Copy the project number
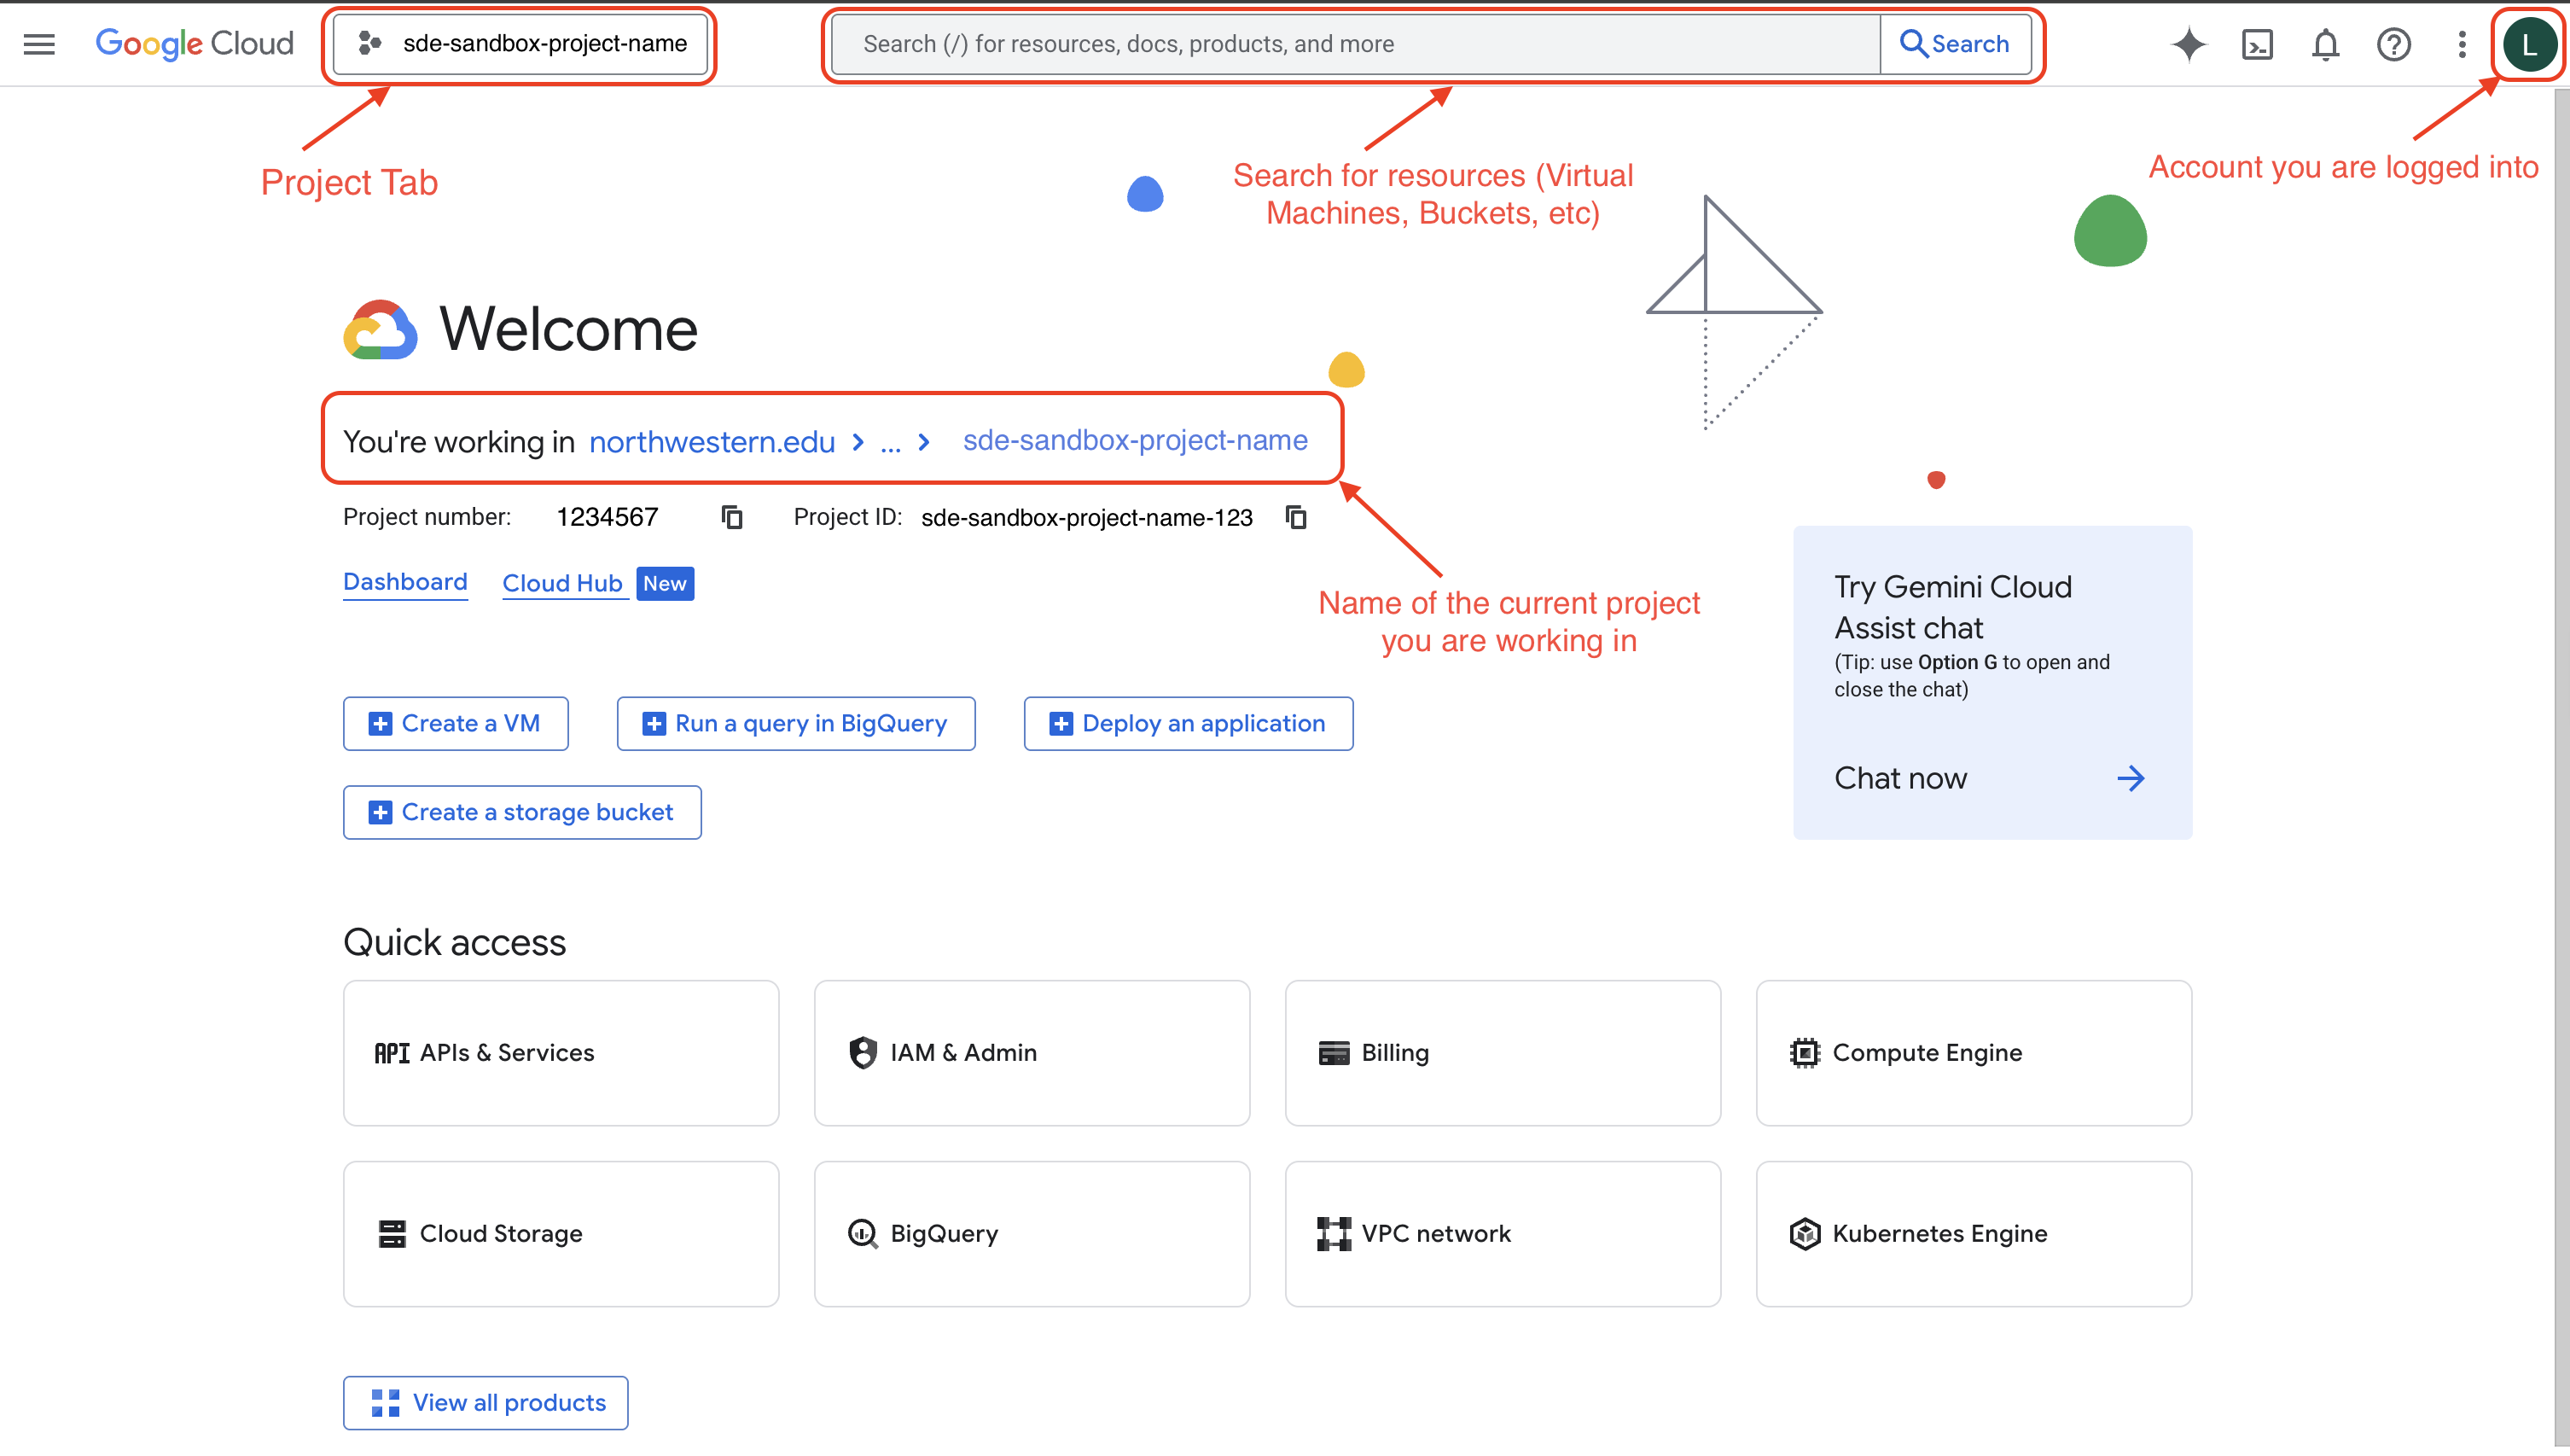2570x1456 pixels. point(732,517)
